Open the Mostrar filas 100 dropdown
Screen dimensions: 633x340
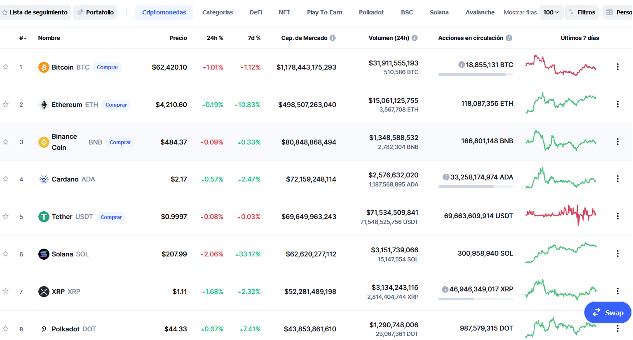551,12
